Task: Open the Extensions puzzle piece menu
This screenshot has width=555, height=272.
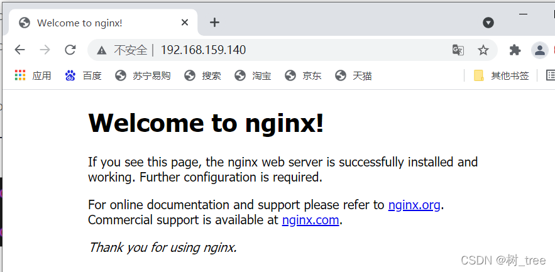Action: [515, 50]
